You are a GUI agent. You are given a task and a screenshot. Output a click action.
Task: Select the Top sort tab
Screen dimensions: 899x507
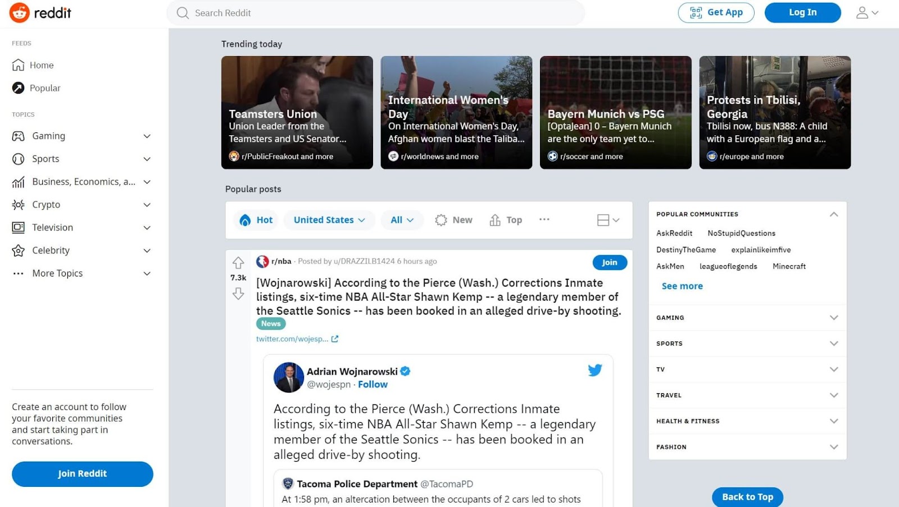[506, 220]
